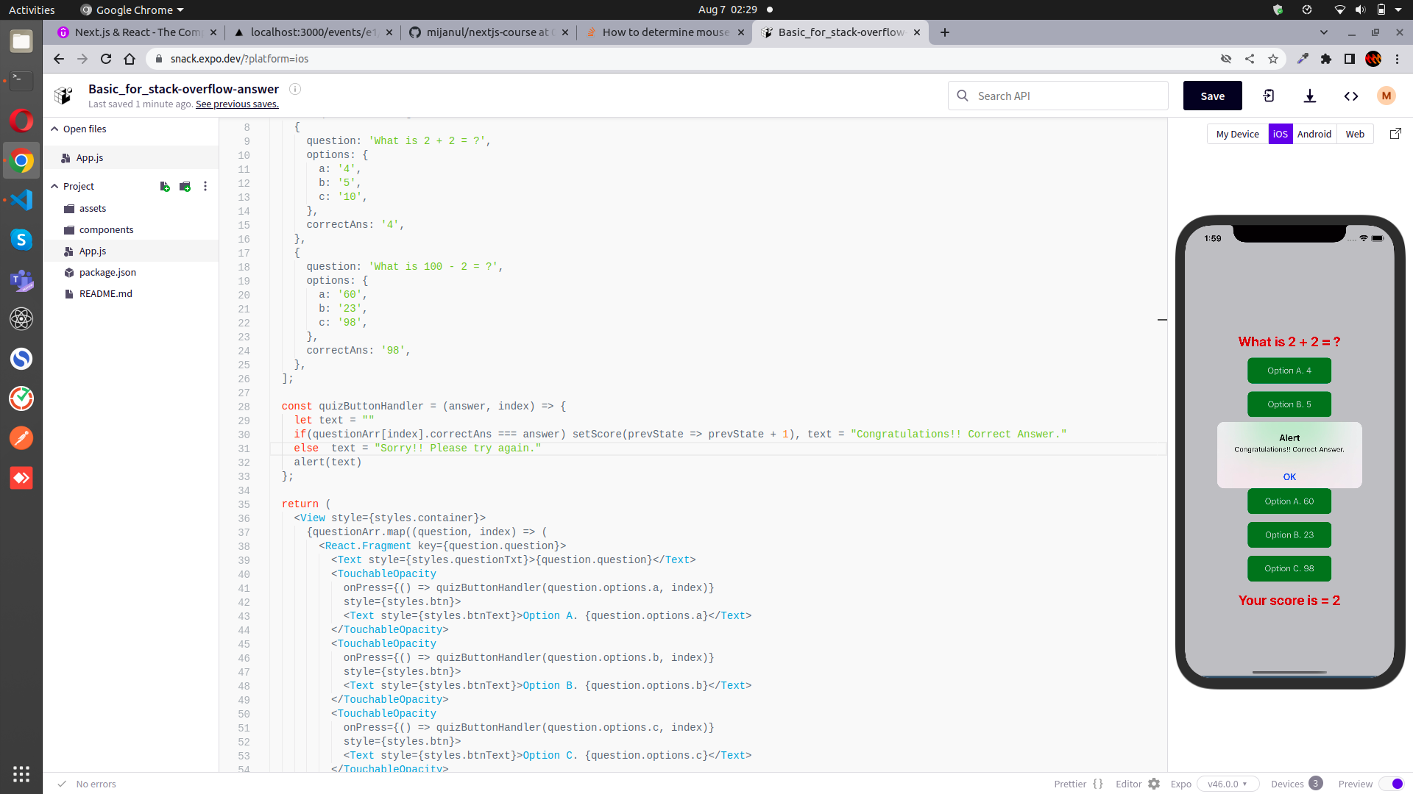This screenshot has width=1413, height=794.
Task: Open See previous saves link
Action: pyautogui.click(x=237, y=104)
